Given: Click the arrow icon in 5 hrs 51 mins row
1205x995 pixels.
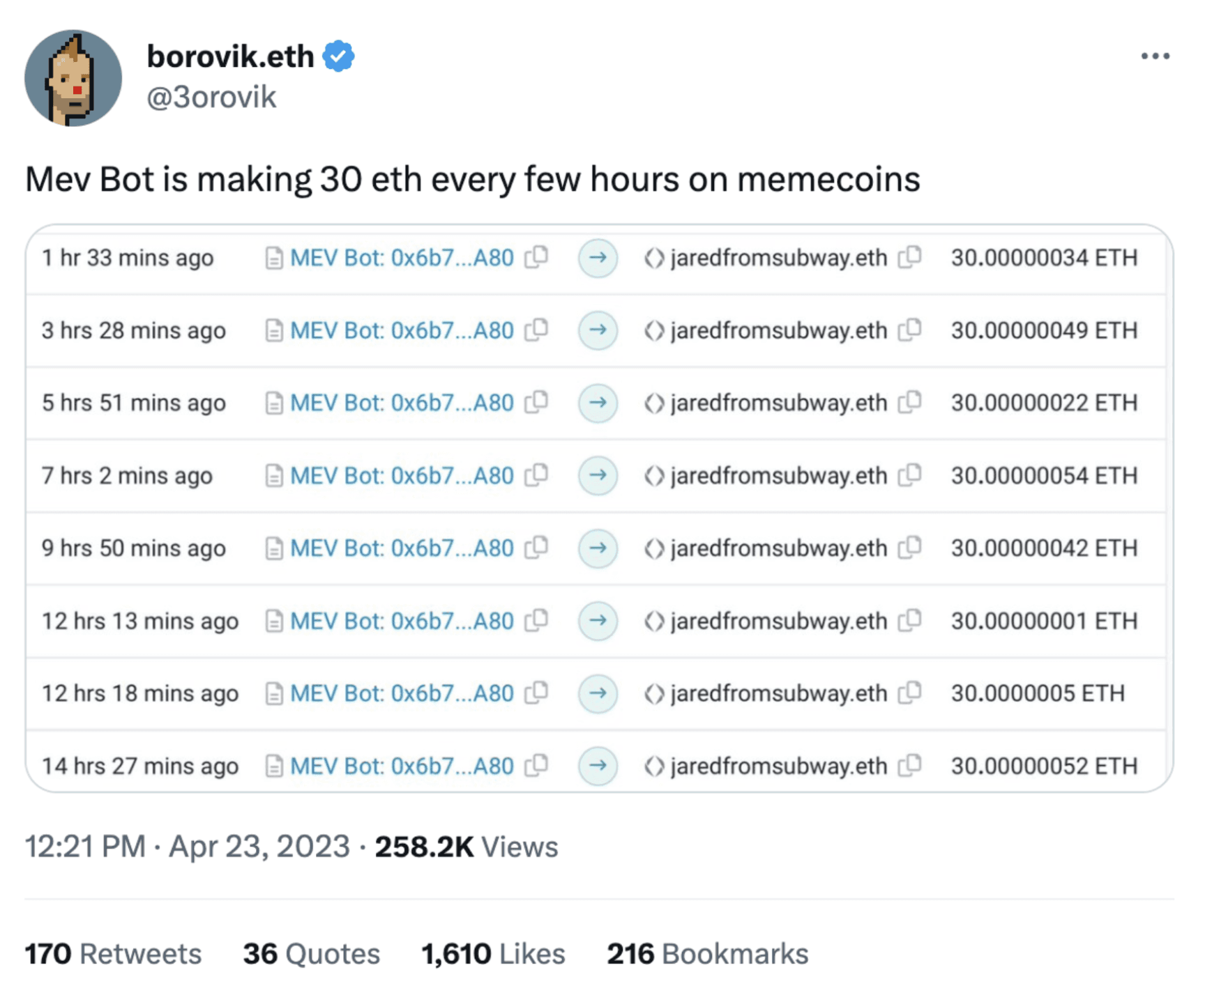Looking at the screenshot, I should [598, 403].
